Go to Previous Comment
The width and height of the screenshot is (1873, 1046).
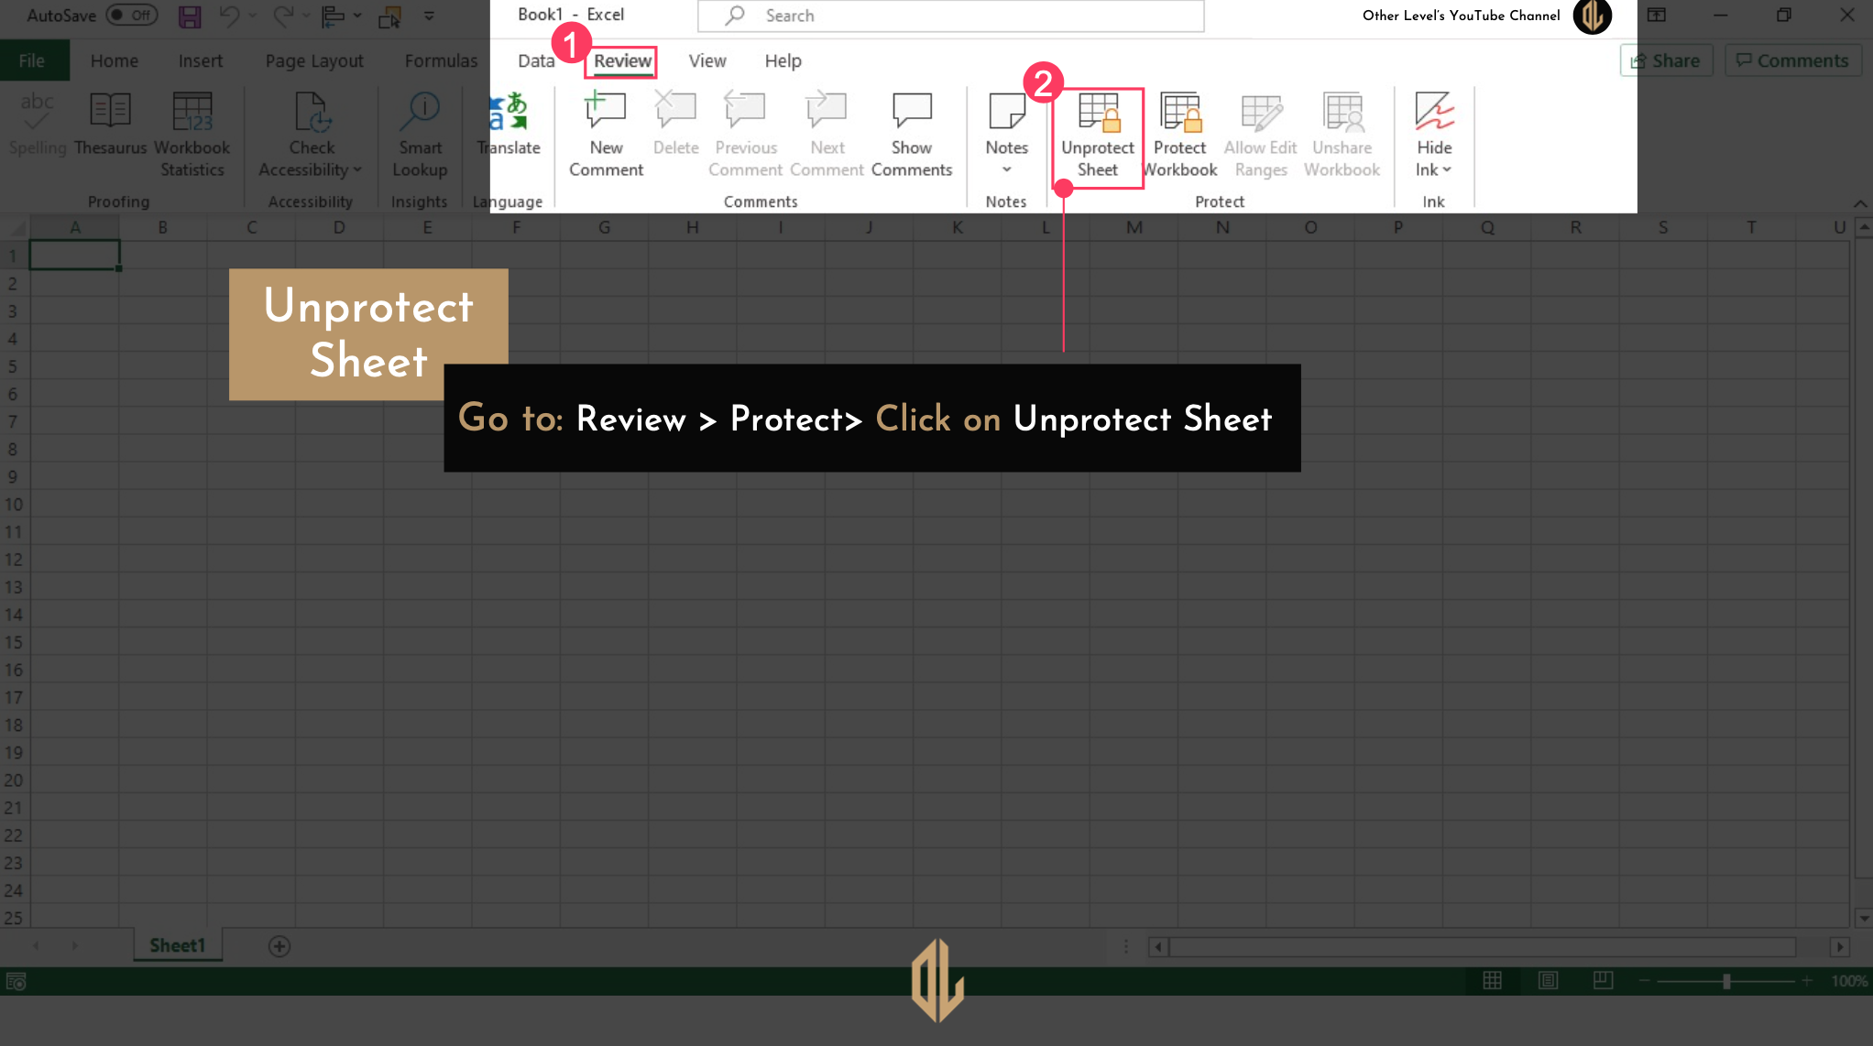[x=745, y=134]
